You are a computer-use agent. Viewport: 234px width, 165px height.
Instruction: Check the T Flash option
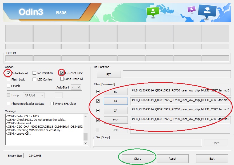pyautogui.click(x=8, y=86)
